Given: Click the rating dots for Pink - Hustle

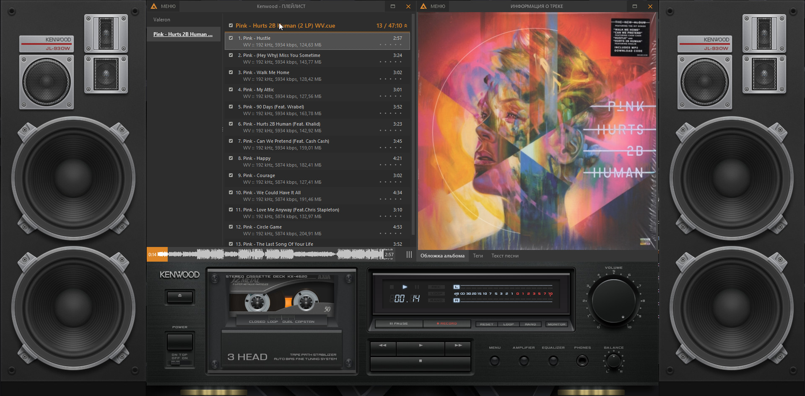Looking at the screenshot, I should pos(391,45).
